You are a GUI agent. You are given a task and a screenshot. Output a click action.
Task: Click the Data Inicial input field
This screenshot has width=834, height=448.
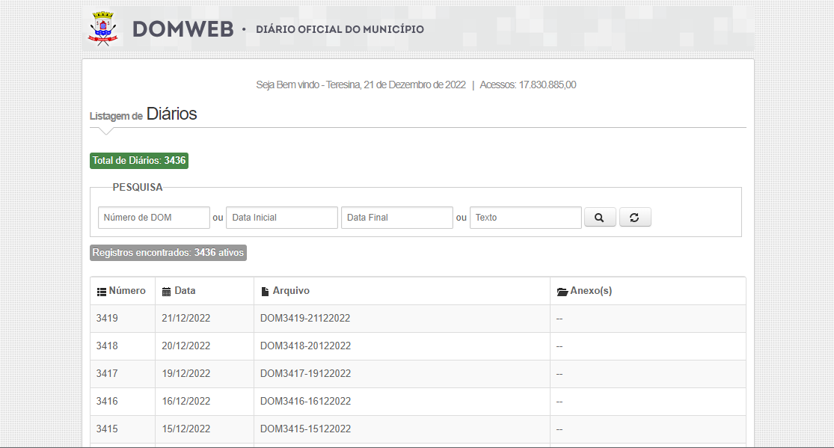(x=281, y=218)
